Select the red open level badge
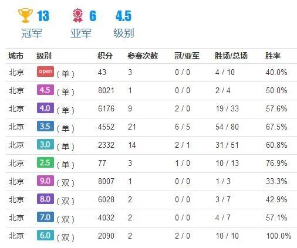Viewport: 297px width, 248px height. pos(45,72)
